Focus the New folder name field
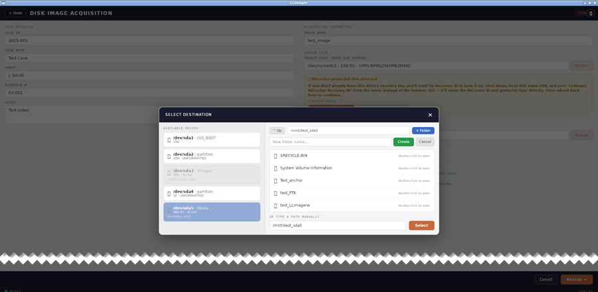The width and height of the screenshot is (598, 292). pyautogui.click(x=331, y=142)
